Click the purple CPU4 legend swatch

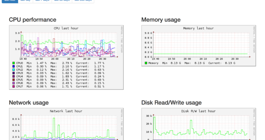(14, 76)
